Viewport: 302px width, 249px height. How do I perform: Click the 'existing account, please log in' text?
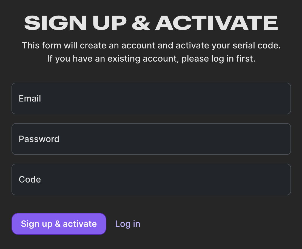coord(151,59)
